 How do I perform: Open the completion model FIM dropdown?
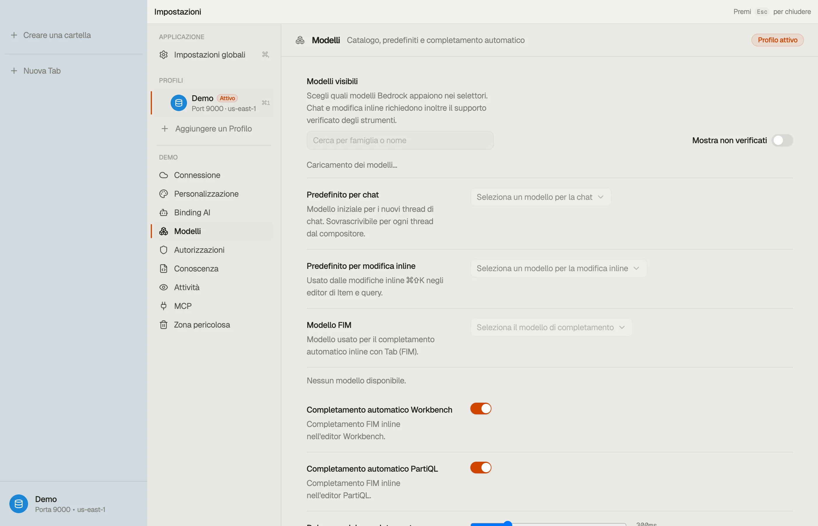(x=551, y=328)
